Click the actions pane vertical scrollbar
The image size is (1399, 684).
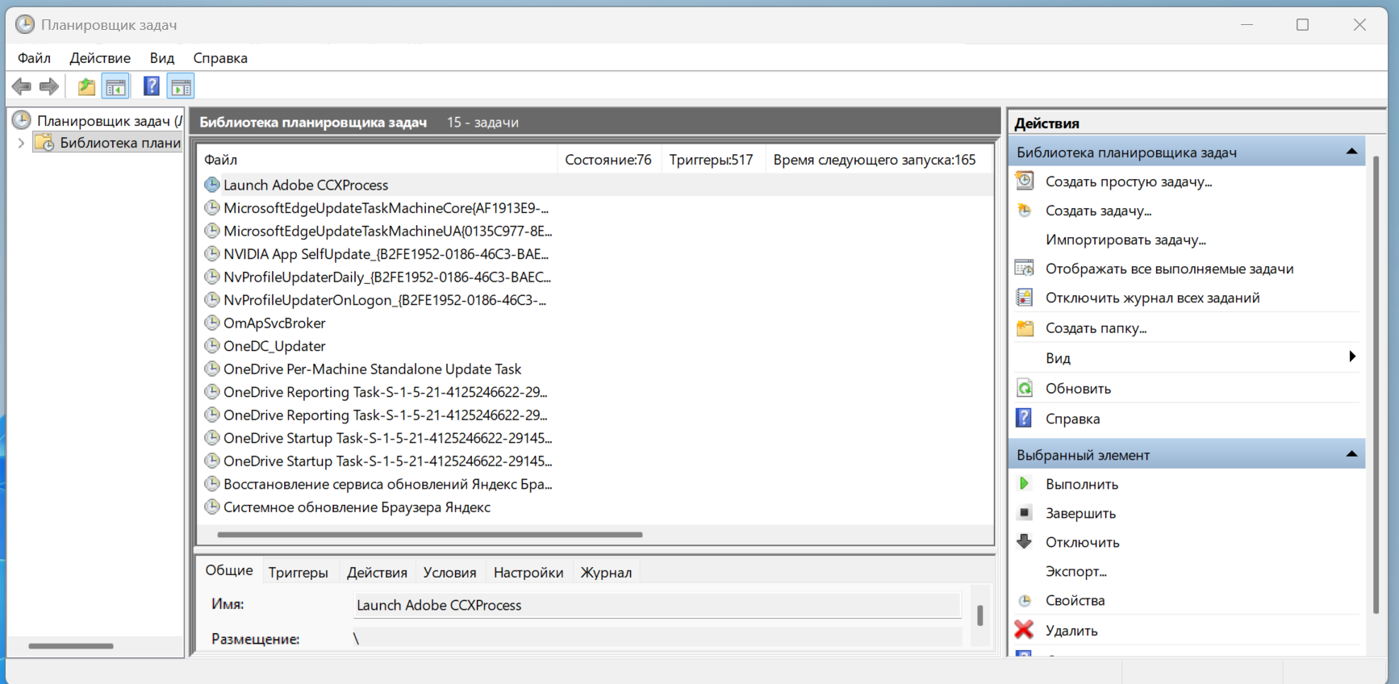[x=1376, y=384]
